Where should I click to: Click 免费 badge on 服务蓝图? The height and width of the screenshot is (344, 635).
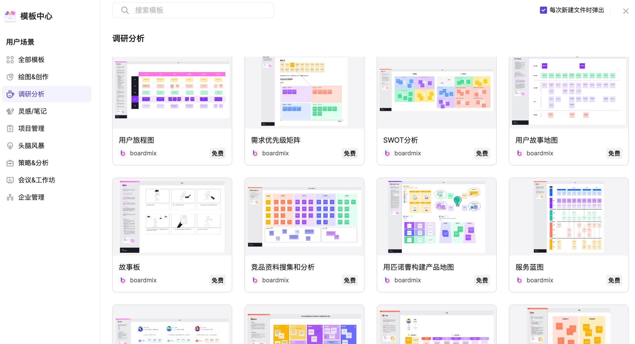pyautogui.click(x=614, y=280)
